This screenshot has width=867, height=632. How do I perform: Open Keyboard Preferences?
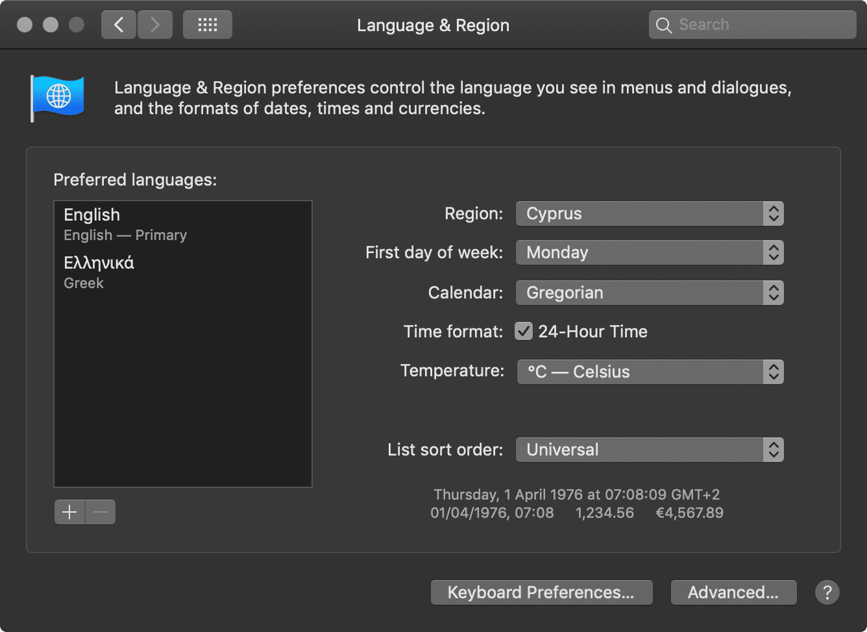(x=541, y=592)
